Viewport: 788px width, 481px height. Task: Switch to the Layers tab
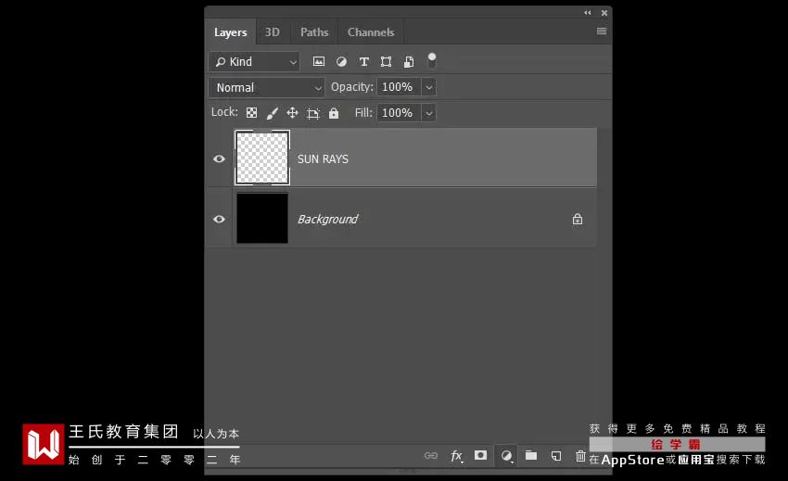coord(231,32)
